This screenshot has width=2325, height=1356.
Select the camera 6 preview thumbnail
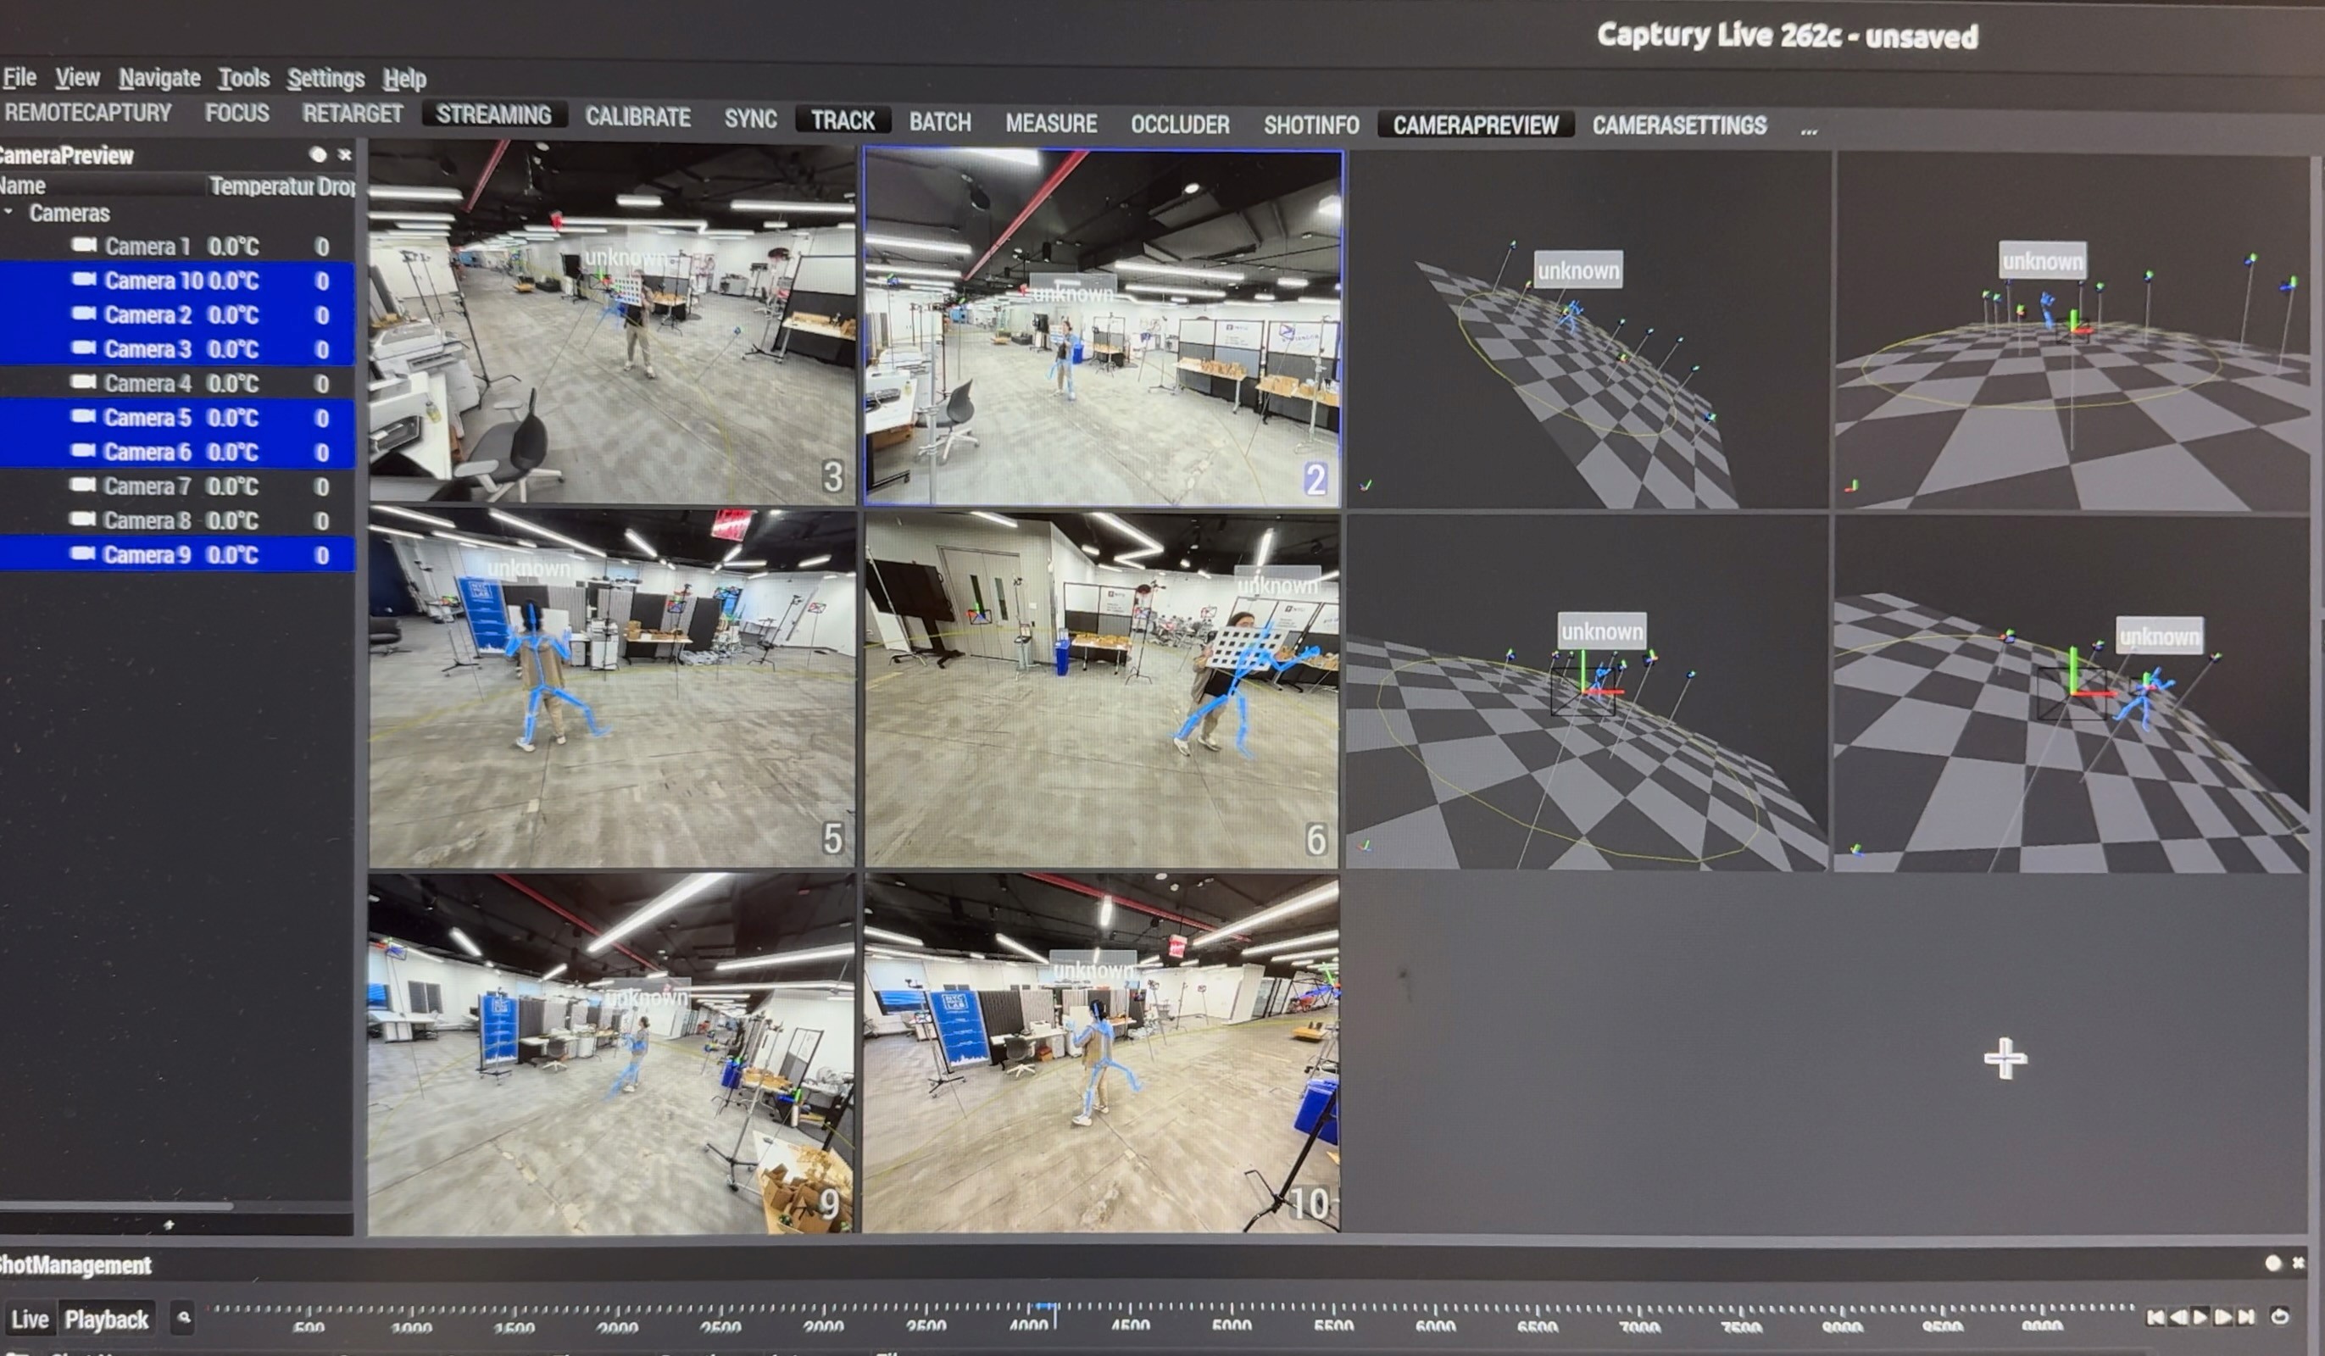[x=1102, y=690]
